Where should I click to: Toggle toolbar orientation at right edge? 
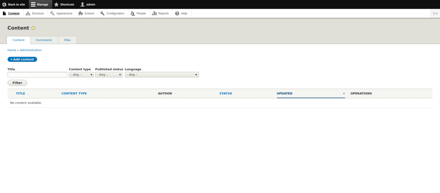click(435, 13)
